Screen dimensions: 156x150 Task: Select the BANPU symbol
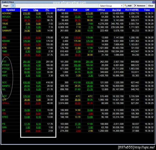point(6,86)
